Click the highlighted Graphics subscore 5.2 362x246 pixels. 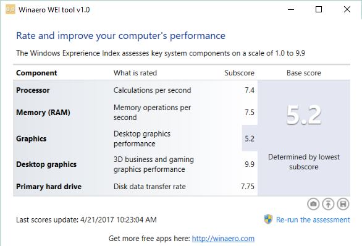click(x=250, y=138)
